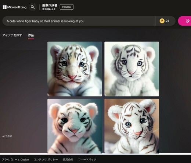Open the top-right plush tiger image

[132, 69]
